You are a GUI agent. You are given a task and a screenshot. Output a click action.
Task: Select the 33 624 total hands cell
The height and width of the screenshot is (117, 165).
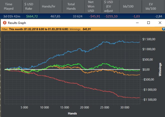(x=78, y=16)
